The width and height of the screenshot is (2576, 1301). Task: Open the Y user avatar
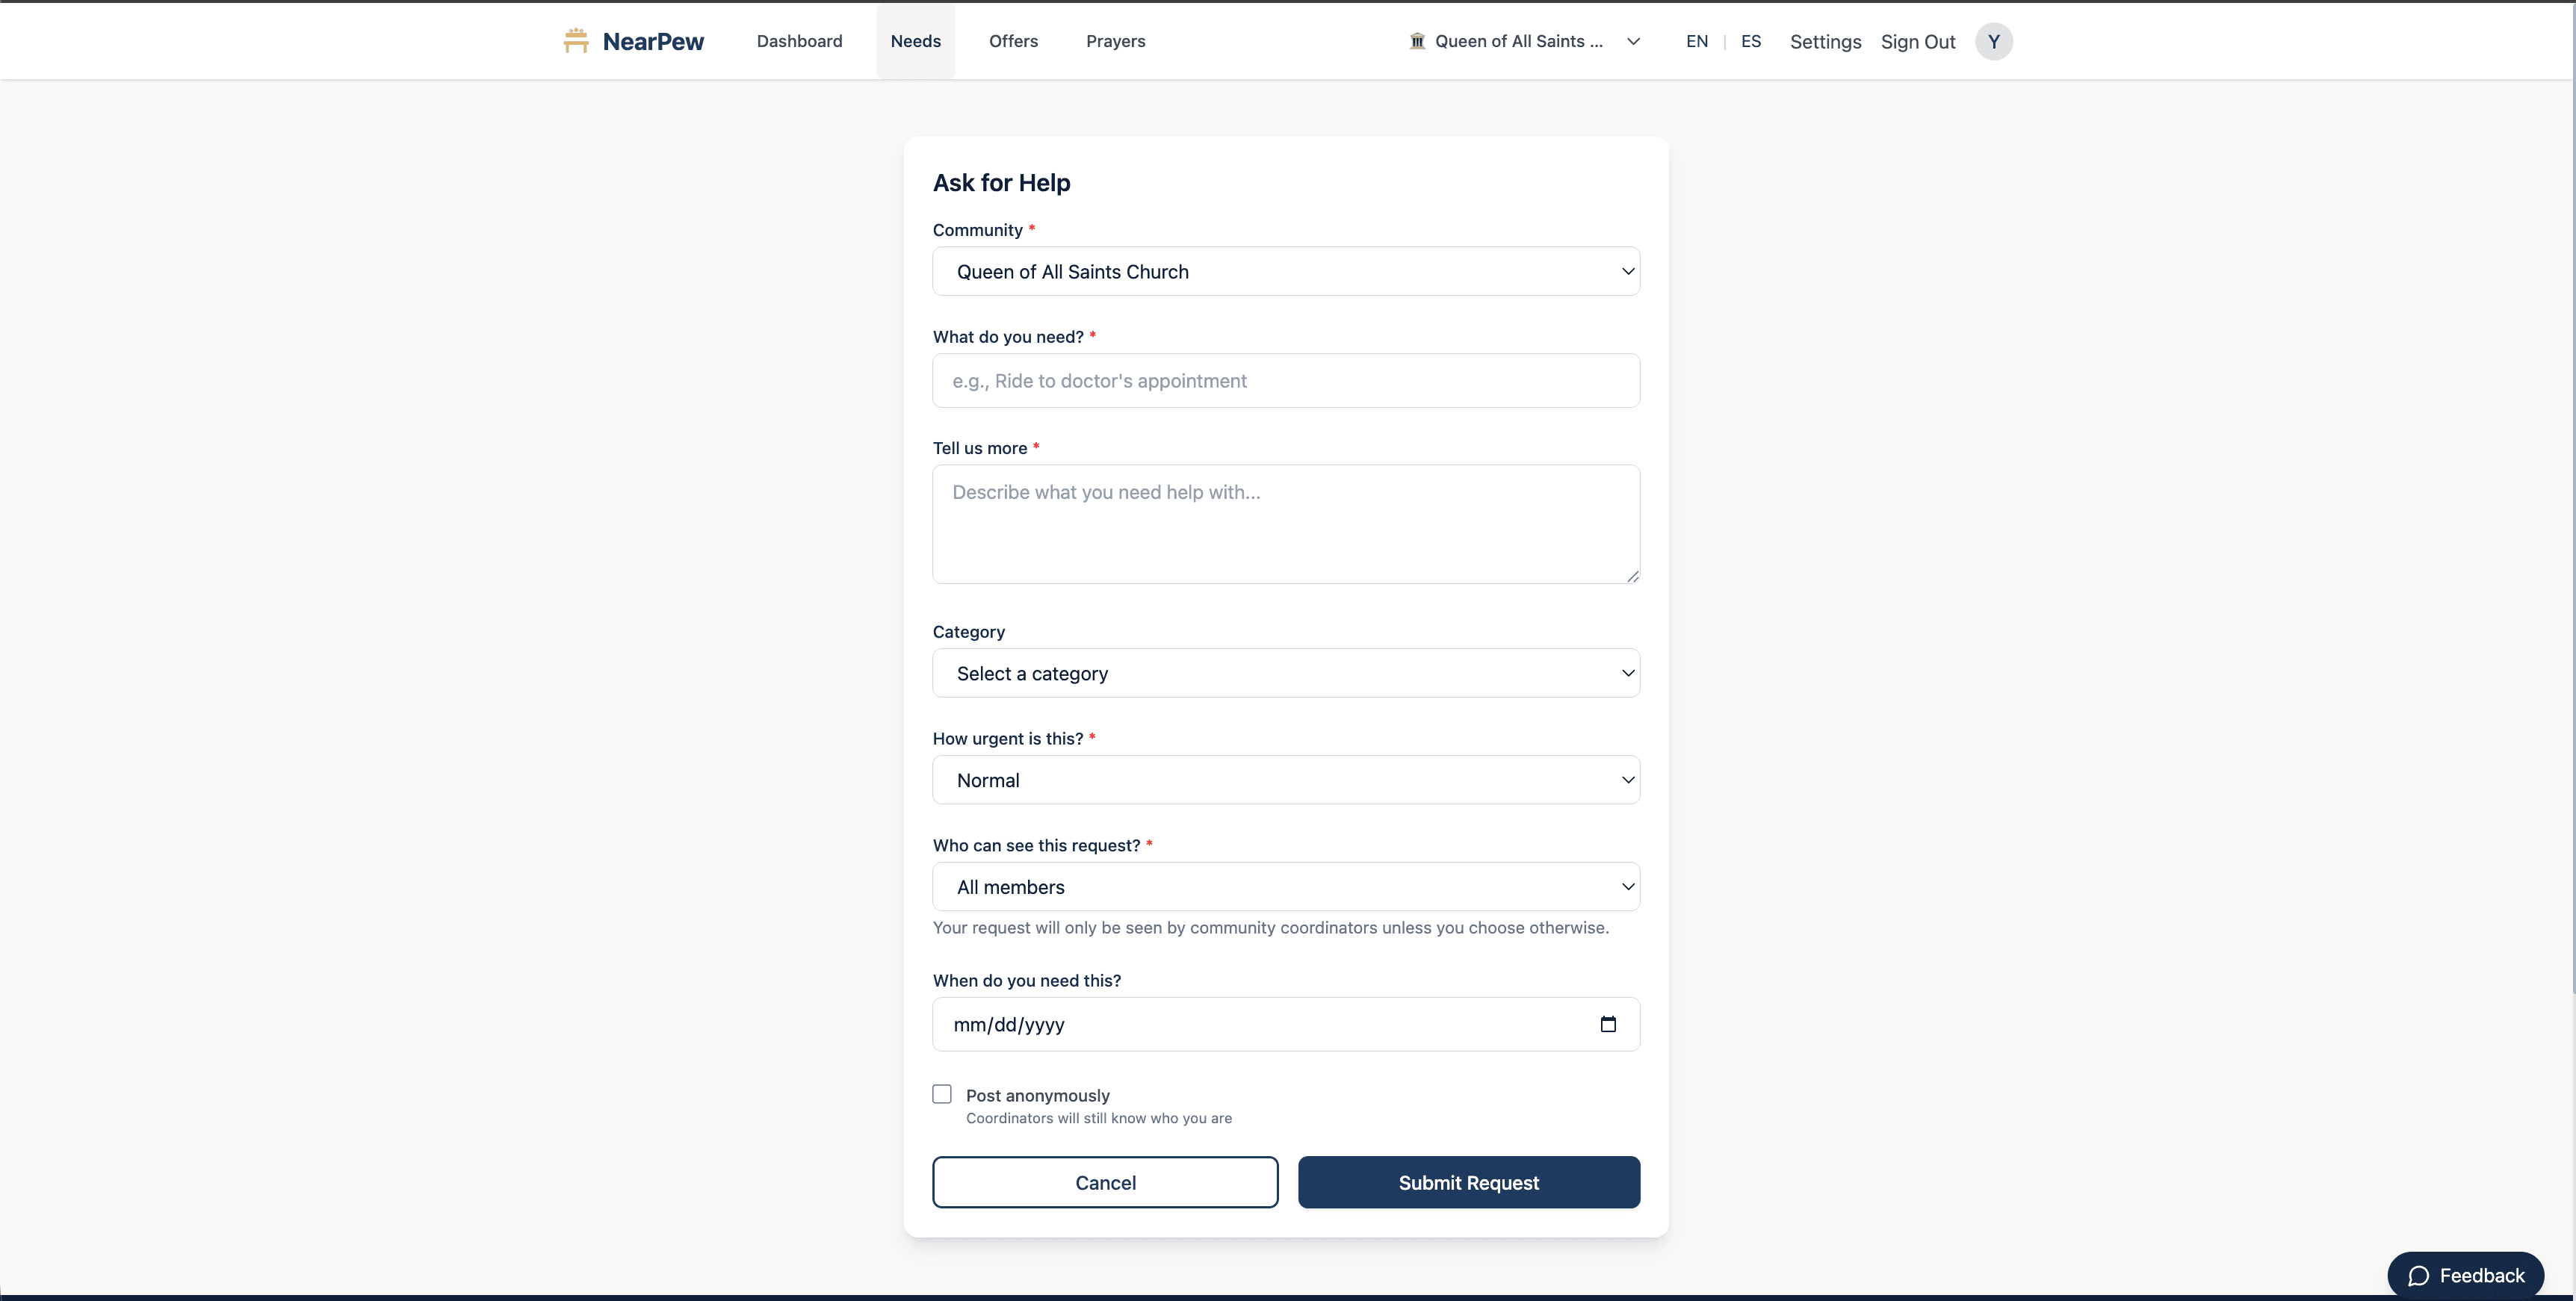1993,41
